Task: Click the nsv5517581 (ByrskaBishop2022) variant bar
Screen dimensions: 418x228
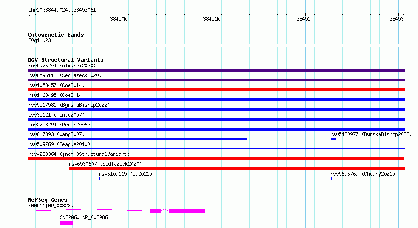Action: [x=216, y=110]
